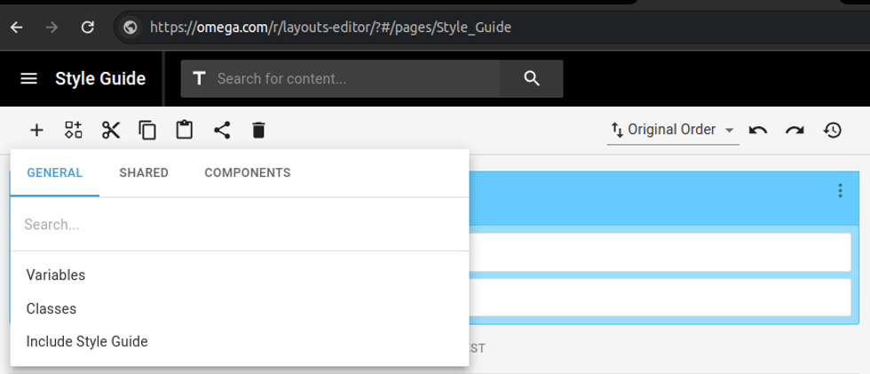Click the delete trash icon
Screen dimensions: 870x374
click(x=258, y=131)
